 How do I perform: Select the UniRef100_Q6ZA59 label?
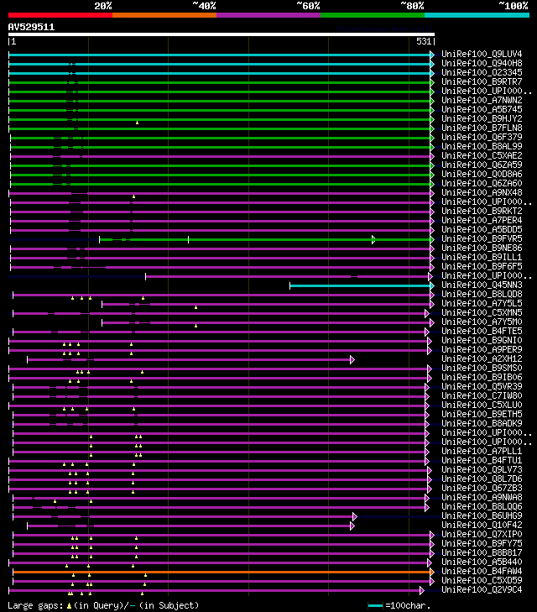click(482, 165)
